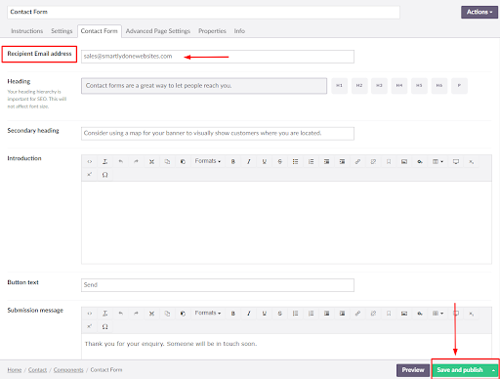Apply underline in Introduction editor
This screenshot has height=379, width=500.
point(265,161)
